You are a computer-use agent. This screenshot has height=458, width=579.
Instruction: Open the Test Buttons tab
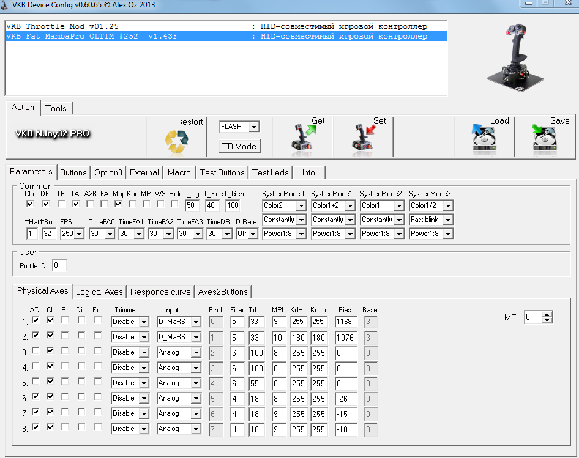tap(222, 172)
